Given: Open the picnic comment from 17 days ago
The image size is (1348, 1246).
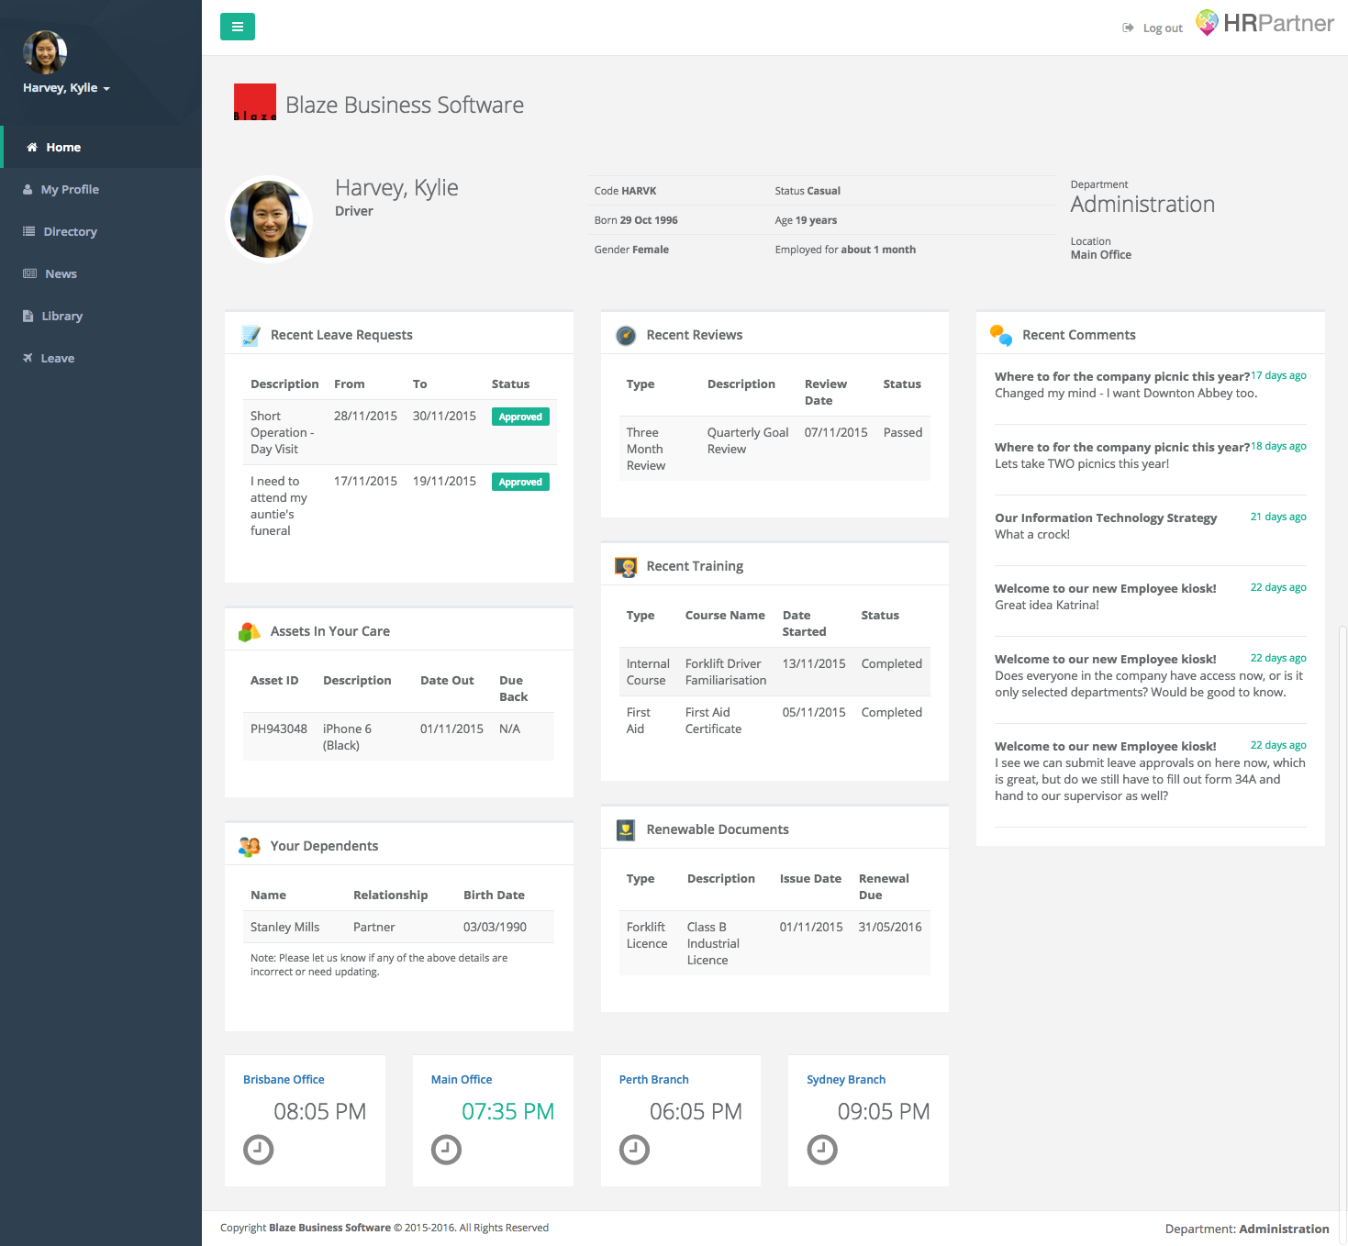Looking at the screenshot, I should pos(1122,377).
